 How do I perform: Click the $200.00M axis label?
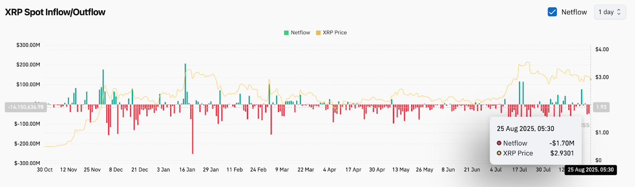(28, 65)
